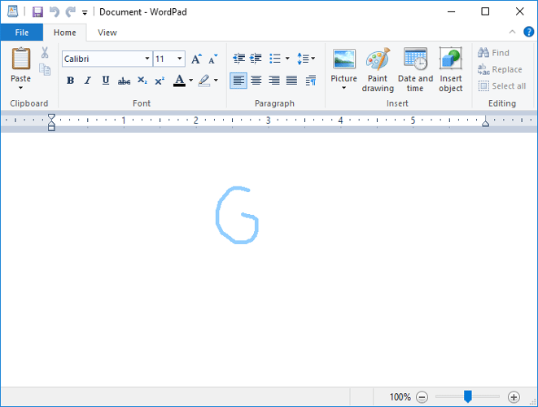Click Insert object
This screenshot has height=407, width=538.
click(x=451, y=70)
